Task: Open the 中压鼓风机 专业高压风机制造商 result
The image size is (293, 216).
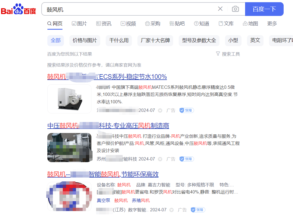Action: pos(108,126)
